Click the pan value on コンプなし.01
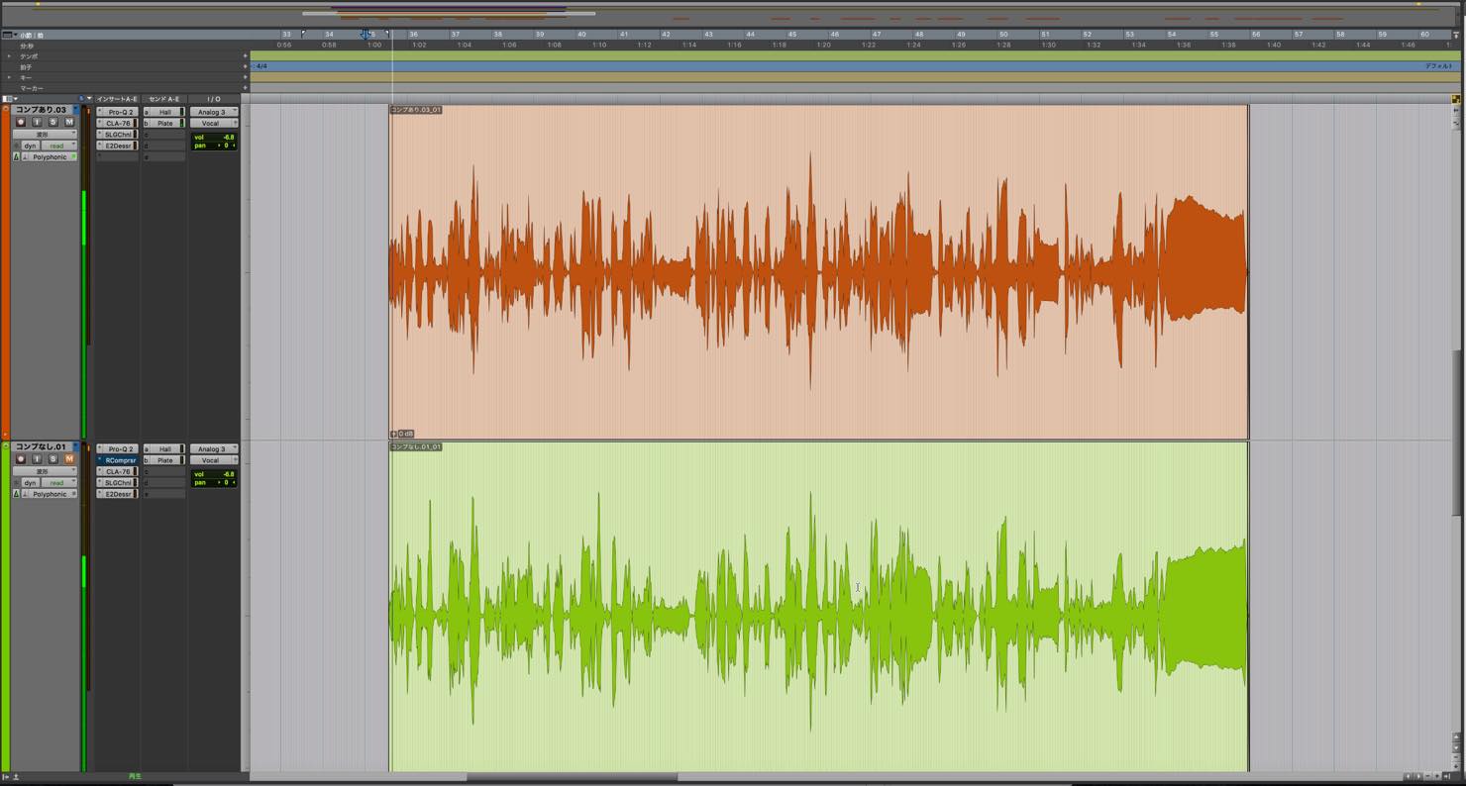Screen dimensions: 1466x786 click(227, 482)
